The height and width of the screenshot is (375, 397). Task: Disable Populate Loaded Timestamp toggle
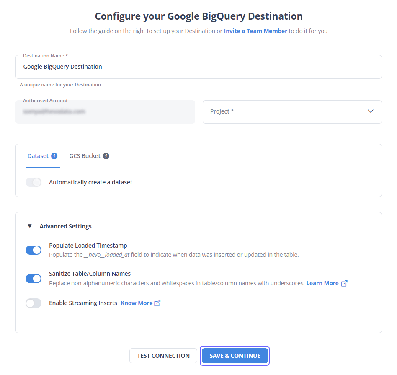34,250
